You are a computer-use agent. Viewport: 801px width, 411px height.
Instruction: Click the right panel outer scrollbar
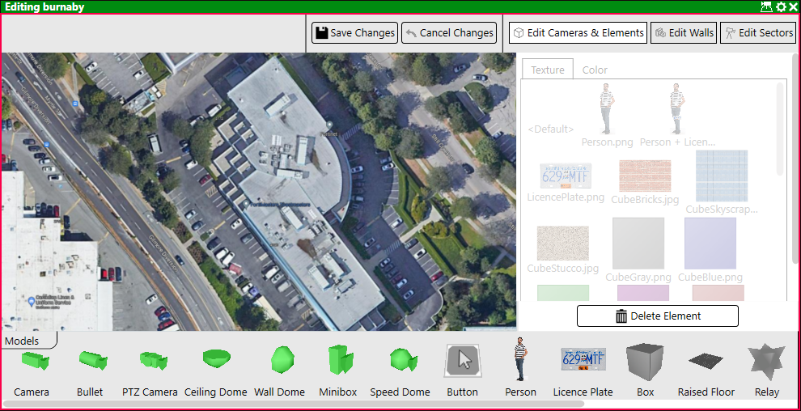794,157
